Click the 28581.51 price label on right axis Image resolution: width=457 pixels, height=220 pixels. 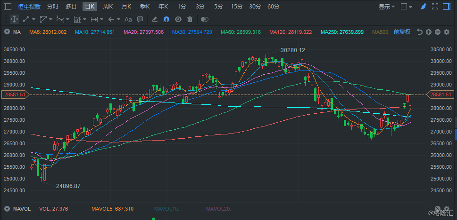tap(440, 94)
